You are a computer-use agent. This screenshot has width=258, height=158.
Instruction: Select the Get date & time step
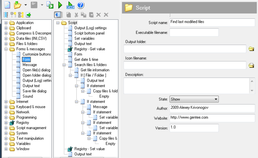pyautogui.click(x=86, y=59)
